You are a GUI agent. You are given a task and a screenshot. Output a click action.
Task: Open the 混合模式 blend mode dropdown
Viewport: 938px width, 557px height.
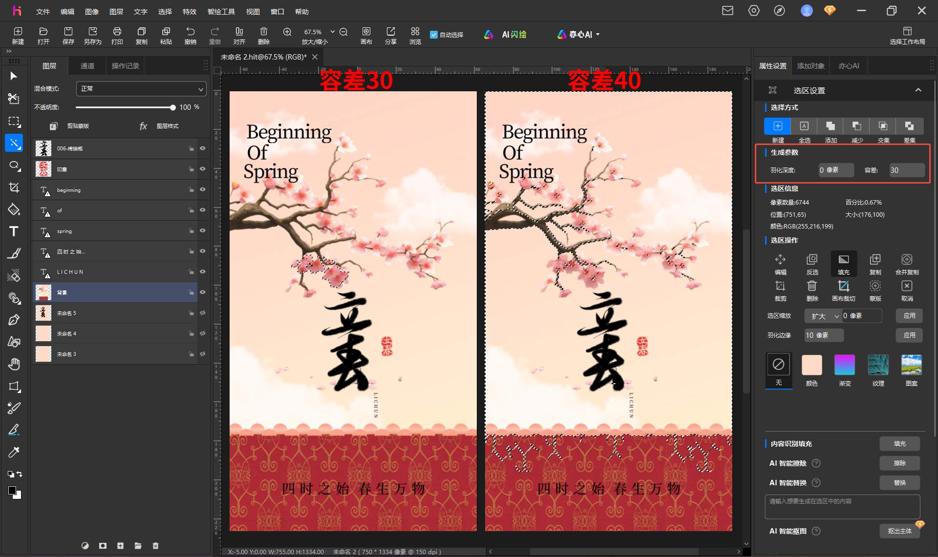click(141, 89)
